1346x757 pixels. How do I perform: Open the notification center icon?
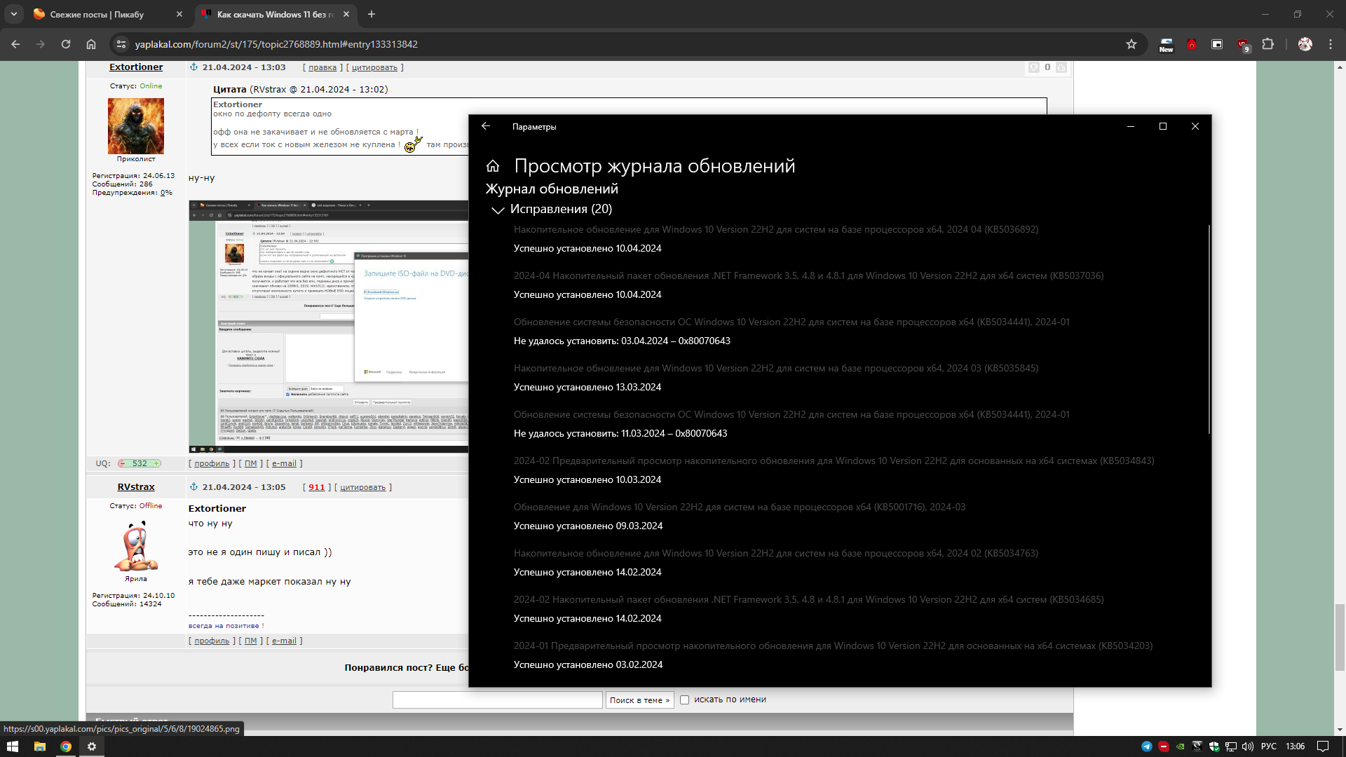point(1323,746)
